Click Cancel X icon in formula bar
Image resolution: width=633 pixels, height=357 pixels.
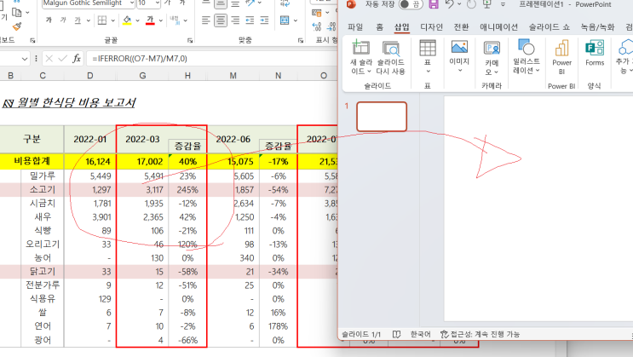pyautogui.click(x=49, y=59)
